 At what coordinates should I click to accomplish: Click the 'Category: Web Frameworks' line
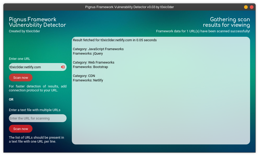pyautogui.click(x=94, y=62)
